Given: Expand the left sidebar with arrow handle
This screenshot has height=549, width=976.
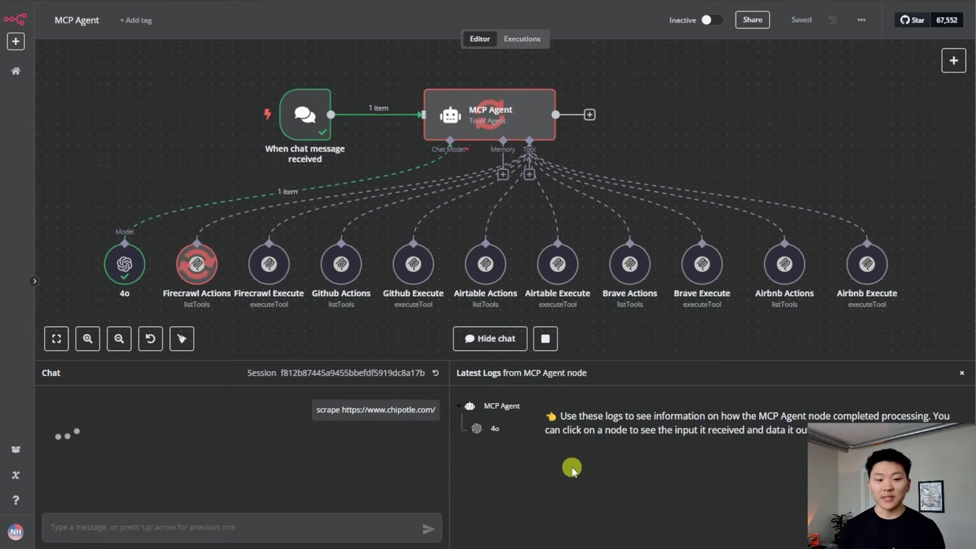Looking at the screenshot, I should pyautogui.click(x=34, y=281).
